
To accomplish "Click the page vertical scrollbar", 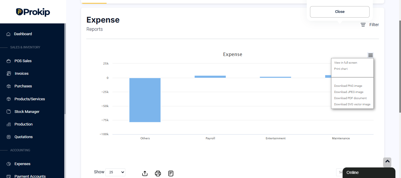I will (x=400, y=67).
